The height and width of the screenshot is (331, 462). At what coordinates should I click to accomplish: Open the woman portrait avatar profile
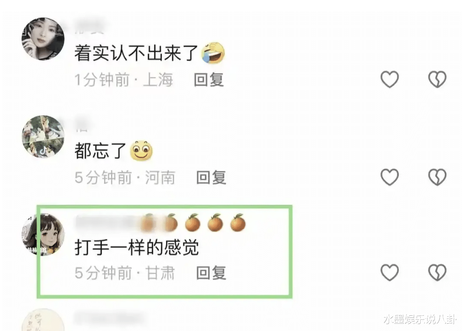pyautogui.click(x=43, y=39)
